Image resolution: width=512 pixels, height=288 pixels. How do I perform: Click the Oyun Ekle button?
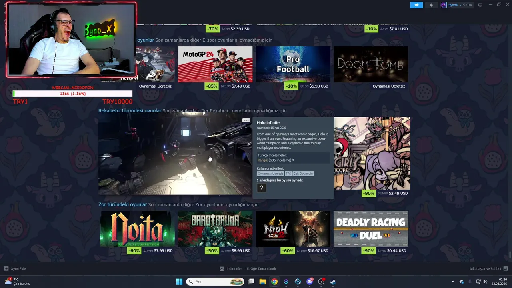click(x=15, y=268)
